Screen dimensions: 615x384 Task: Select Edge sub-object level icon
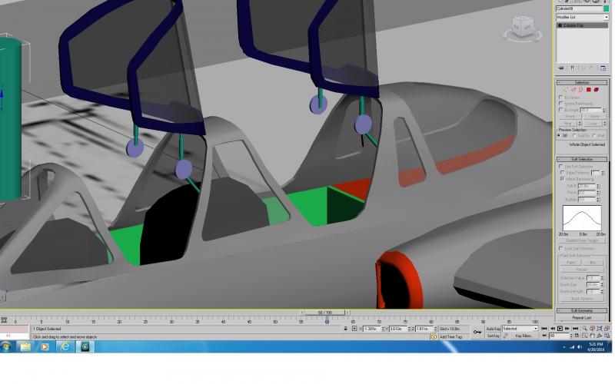pos(573,89)
